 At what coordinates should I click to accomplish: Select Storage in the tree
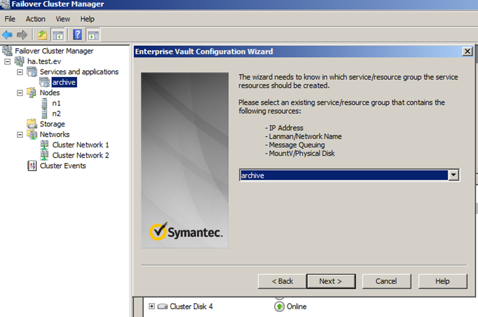pos(52,124)
